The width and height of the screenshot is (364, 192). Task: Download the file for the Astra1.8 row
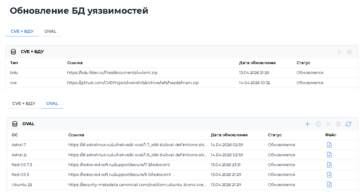(x=329, y=155)
